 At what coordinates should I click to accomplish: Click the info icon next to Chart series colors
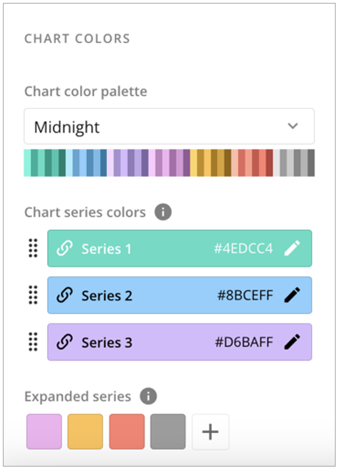[x=162, y=212]
